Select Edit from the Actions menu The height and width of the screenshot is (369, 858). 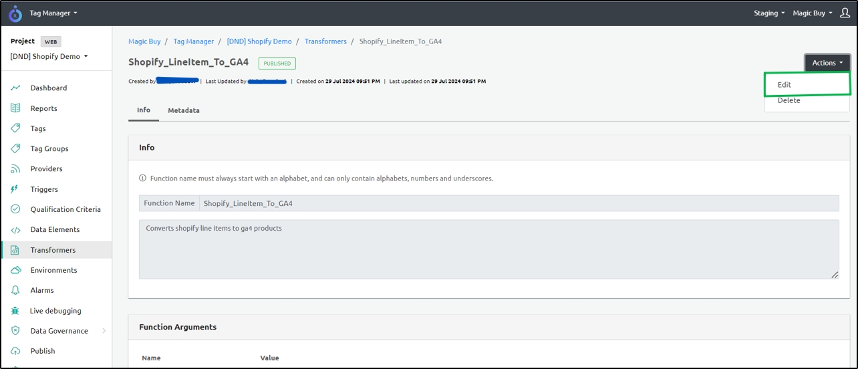click(x=784, y=85)
